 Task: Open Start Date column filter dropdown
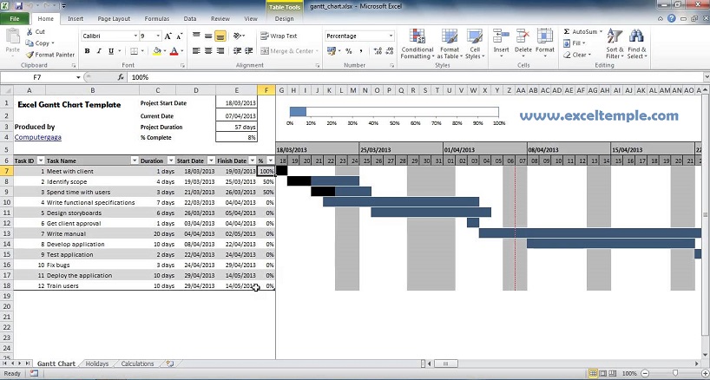point(211,161)
